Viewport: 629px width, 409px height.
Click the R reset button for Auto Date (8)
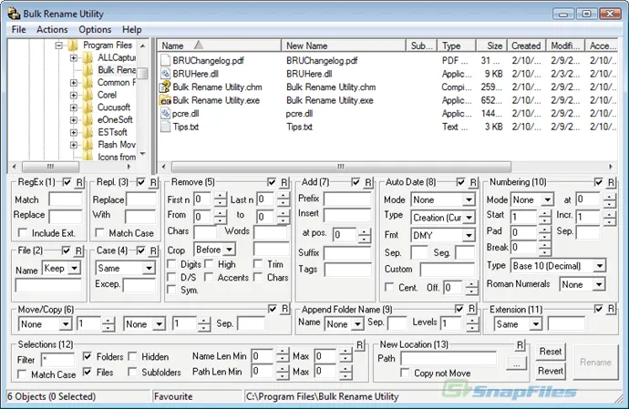click(x=473, y=183)
